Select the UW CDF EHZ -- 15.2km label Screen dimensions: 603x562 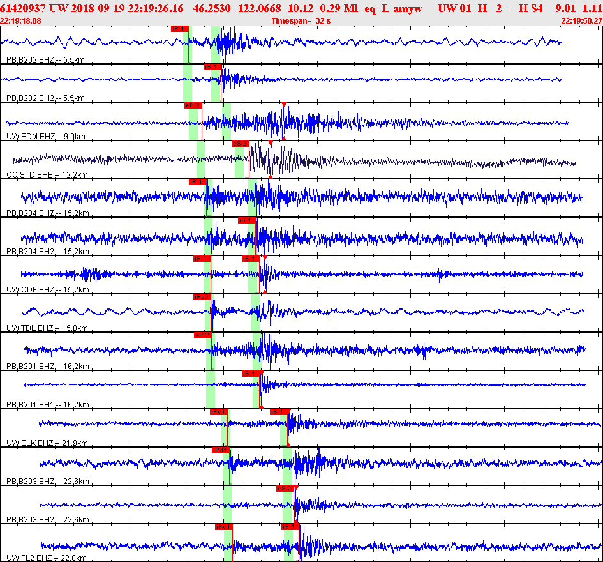click(48, 289)
